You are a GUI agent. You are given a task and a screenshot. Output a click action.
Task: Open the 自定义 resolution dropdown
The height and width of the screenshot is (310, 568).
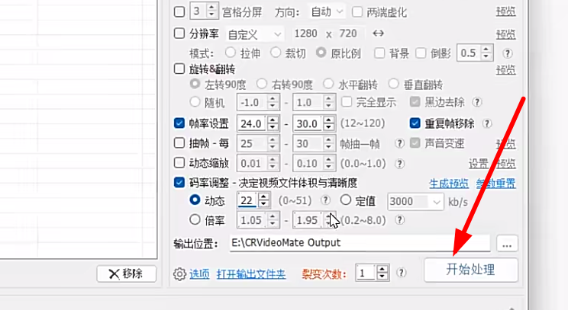255,34
